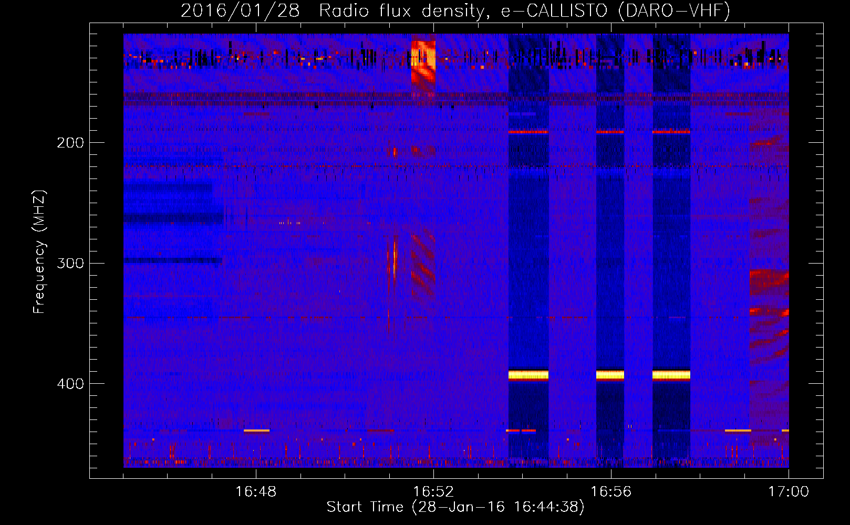Click the plot title "2016/01/28 Radio flux density, e-CALLISTO (DARO-VHF)"
Viewport: 850px width, 525px height.
click(x=455, y=10)
